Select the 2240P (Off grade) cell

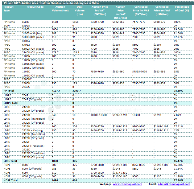coord(33,52)
